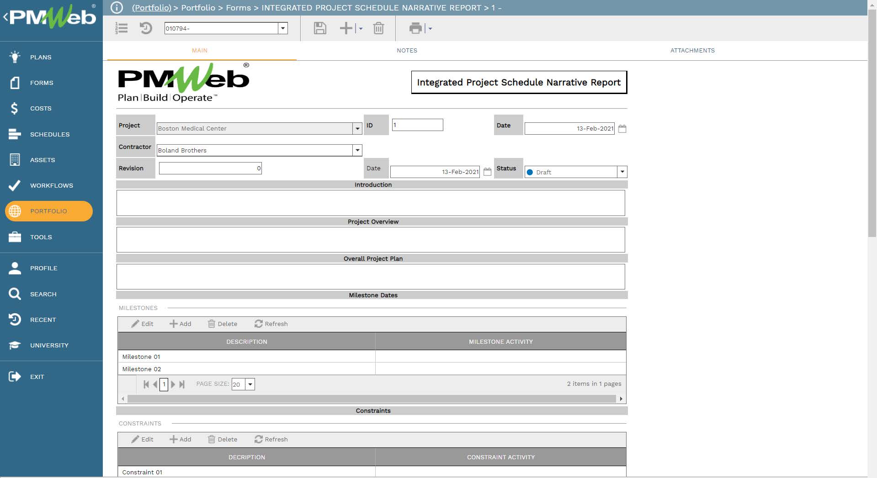Viewport: 877px width, 478px height.
Task: Click the printer icon
Action: tap(415, 28)
